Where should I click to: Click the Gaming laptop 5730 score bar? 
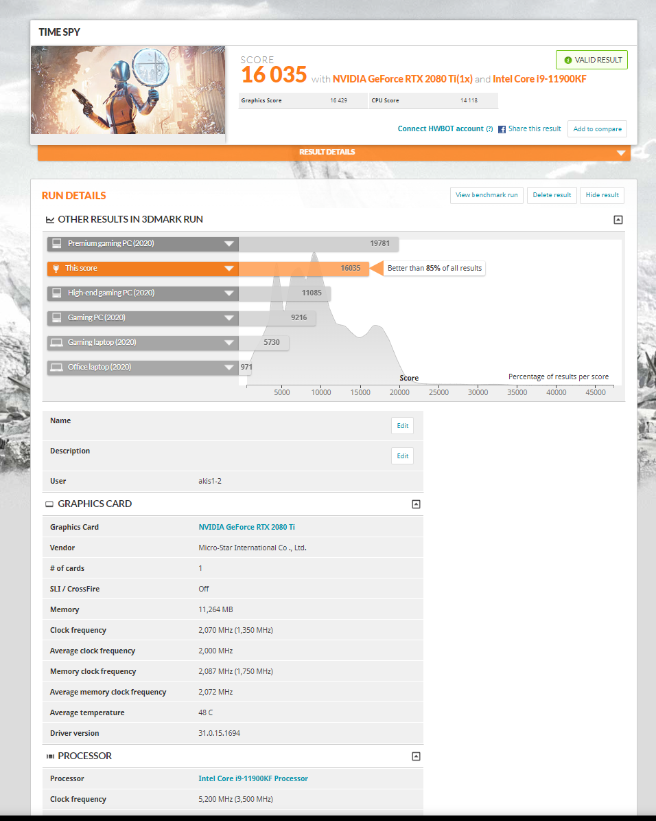263,342
